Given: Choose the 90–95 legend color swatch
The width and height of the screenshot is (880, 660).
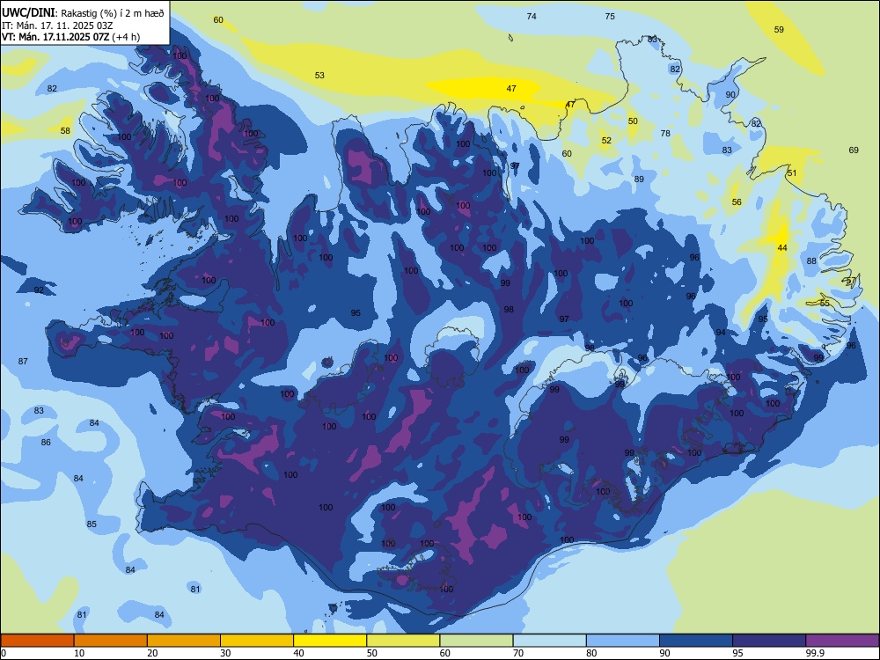Looking at the screenshot, I should (x=696, y=641).
